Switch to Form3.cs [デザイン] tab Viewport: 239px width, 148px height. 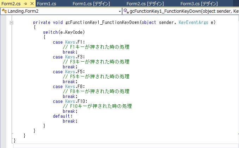pos(199,4)
